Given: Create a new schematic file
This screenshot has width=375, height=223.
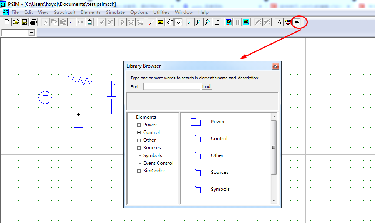Looking at the screenshot, I should point(7,22).
